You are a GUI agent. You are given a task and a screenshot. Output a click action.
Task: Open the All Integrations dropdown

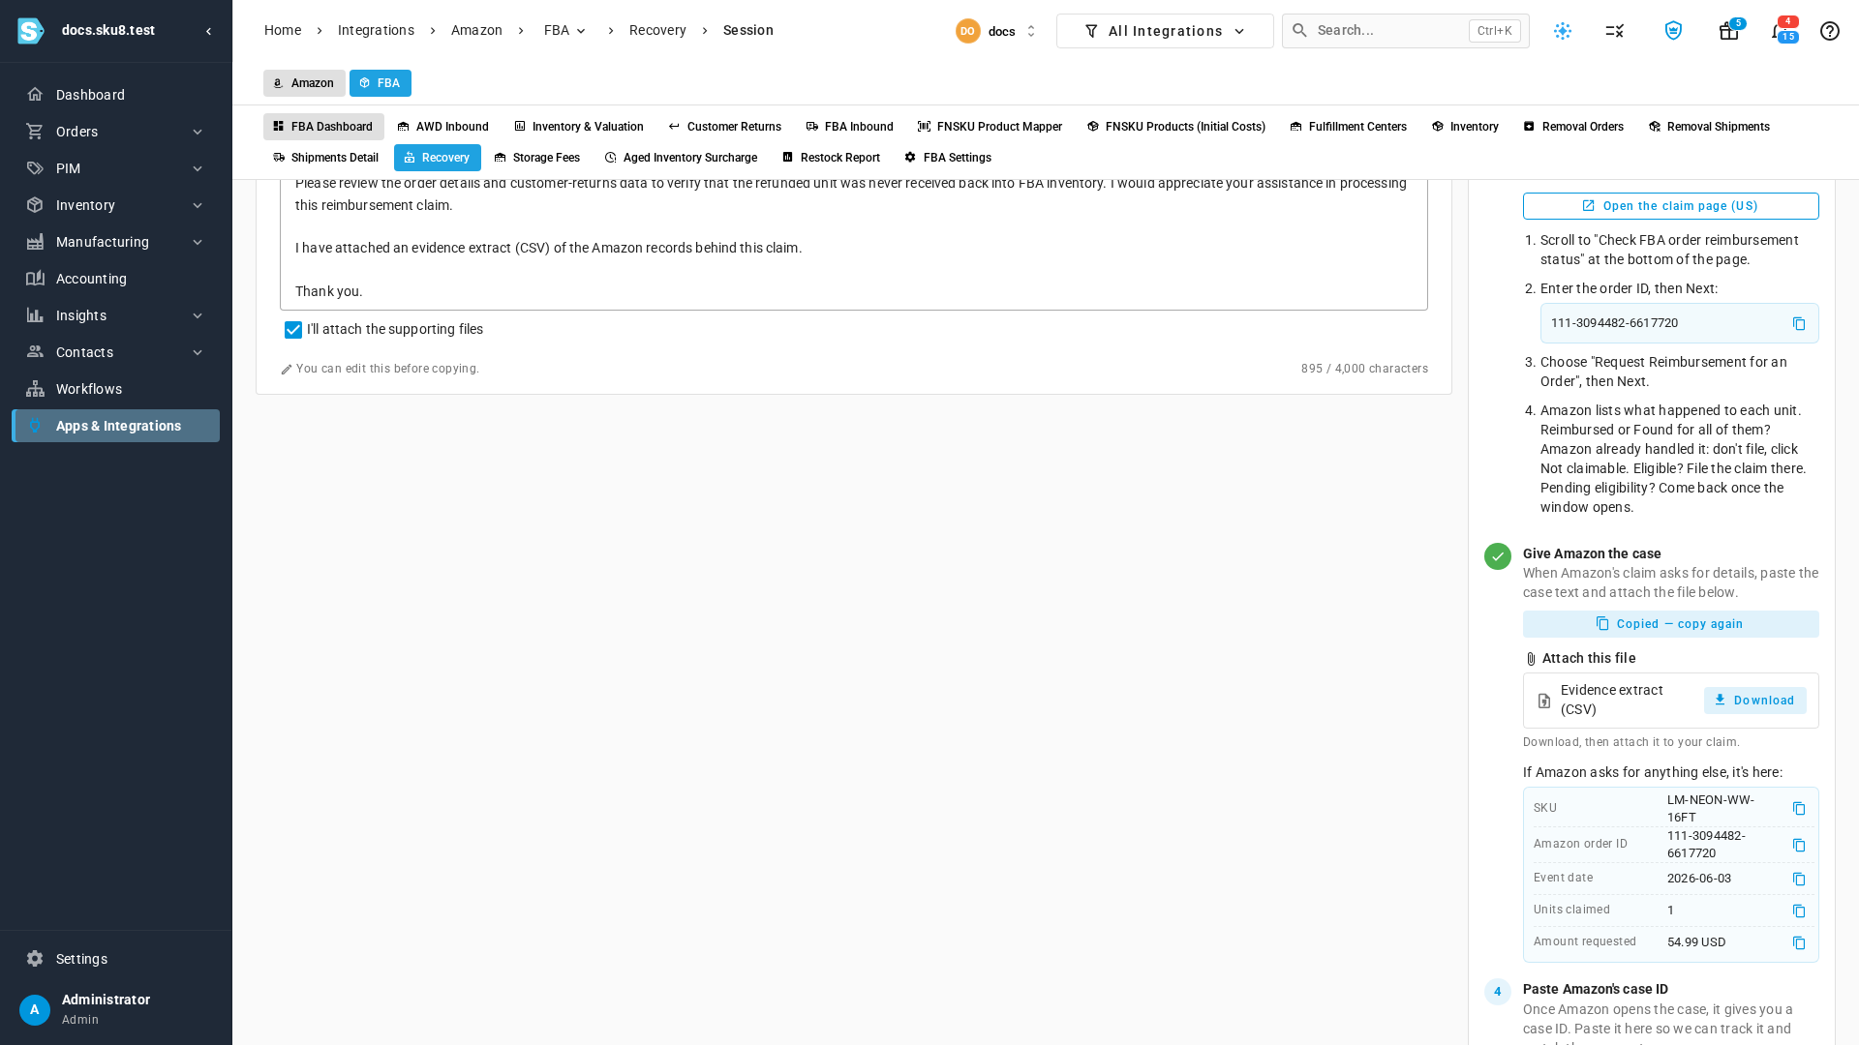pos(1165,31)
